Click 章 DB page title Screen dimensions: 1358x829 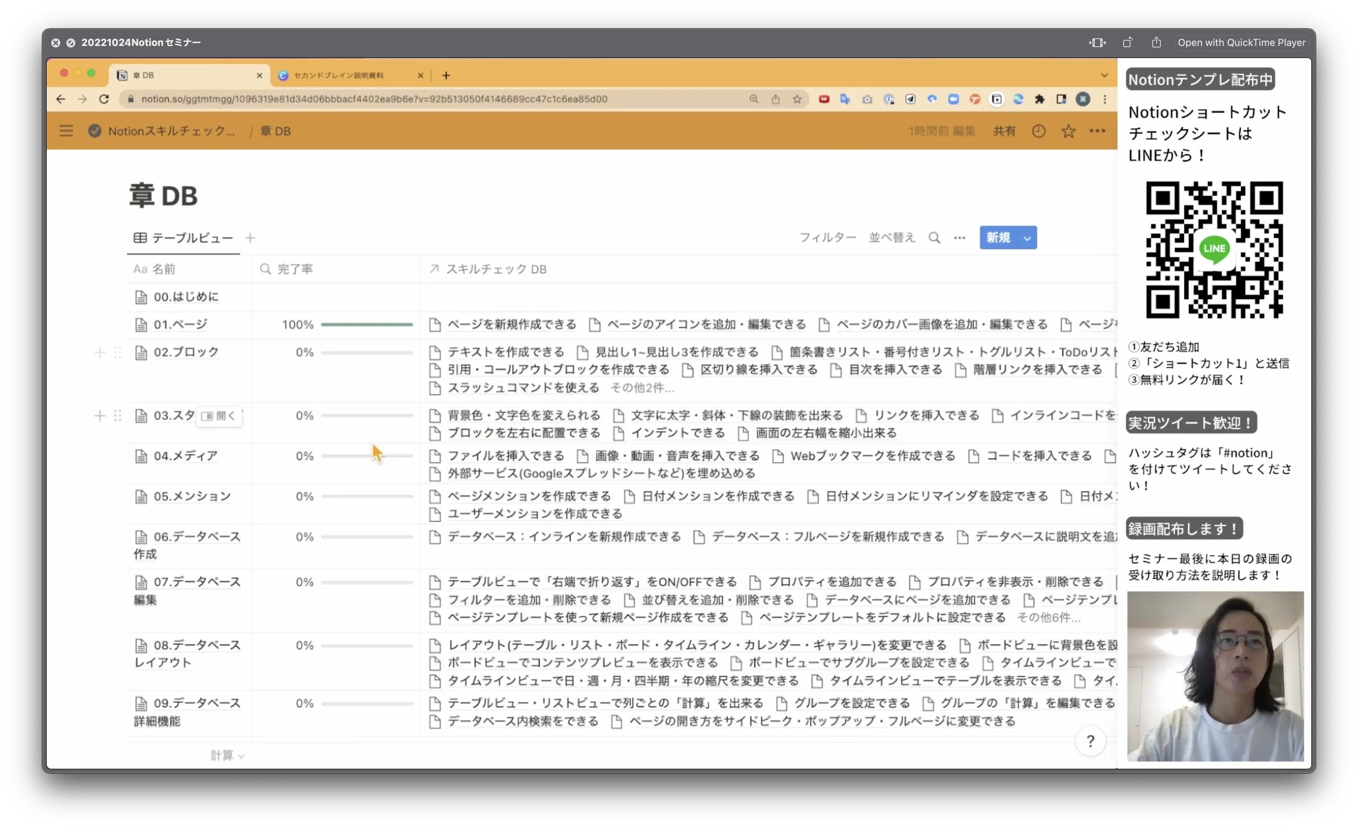(x=163, y=196)
